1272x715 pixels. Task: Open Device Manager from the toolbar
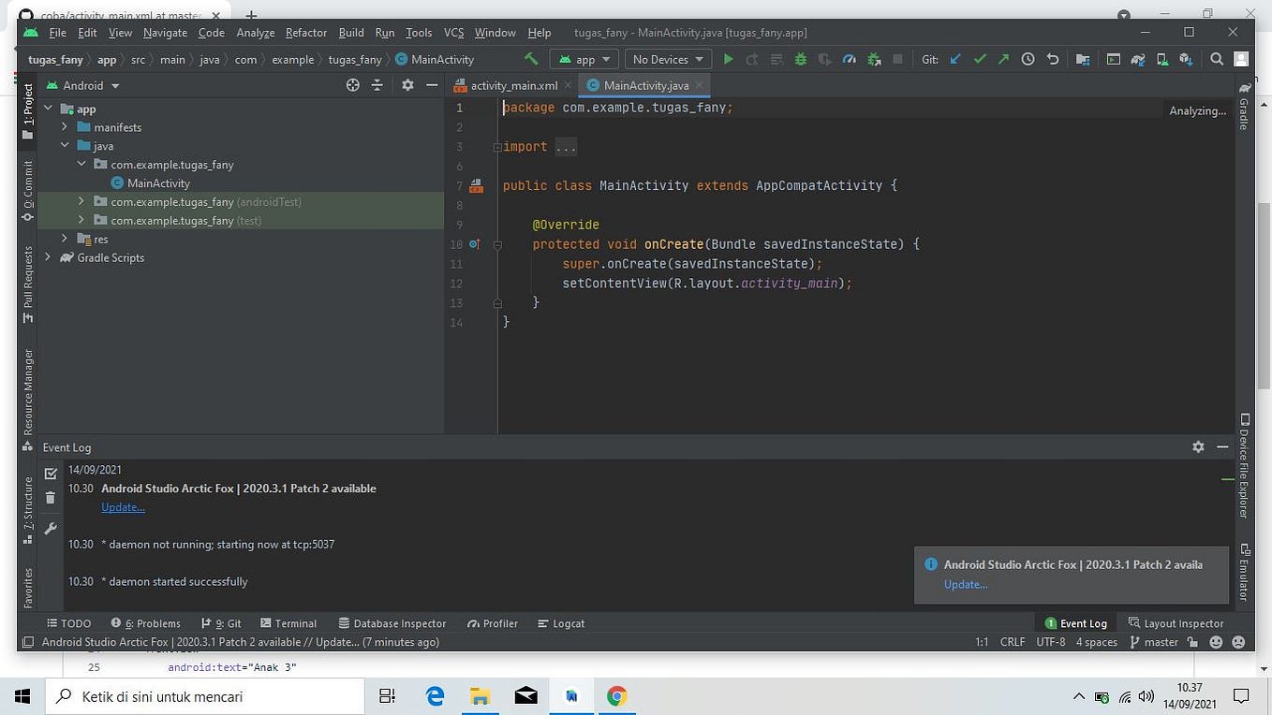1161,59
